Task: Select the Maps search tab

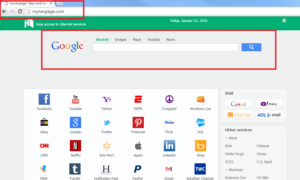Action: tap(137, 40)
